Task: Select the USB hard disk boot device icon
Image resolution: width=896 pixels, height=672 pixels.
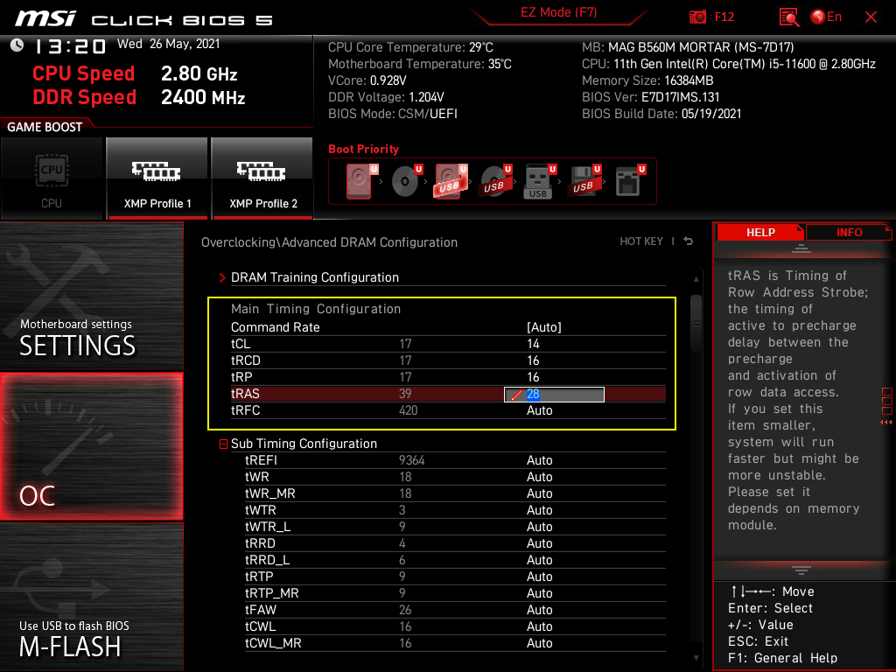Action: [451, 181]
